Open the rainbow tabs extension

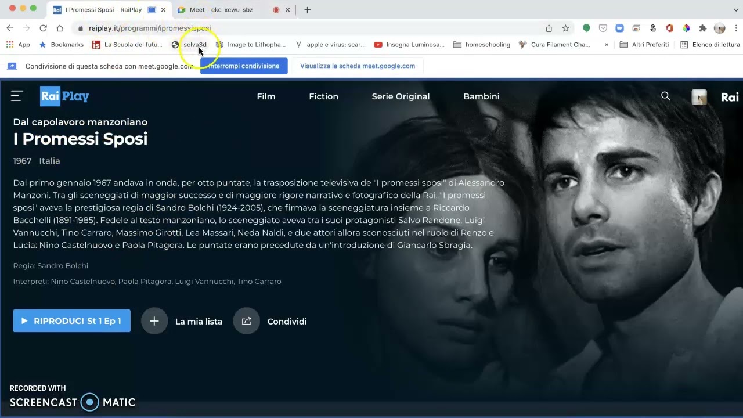tap(636, 28)
